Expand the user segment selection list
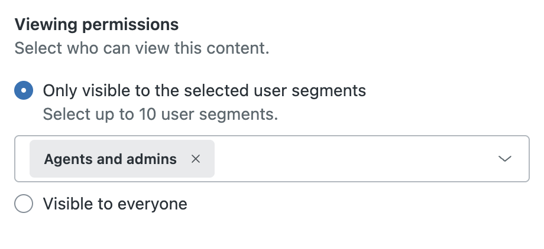Screen dimensions: 544x249 [504, 159]
